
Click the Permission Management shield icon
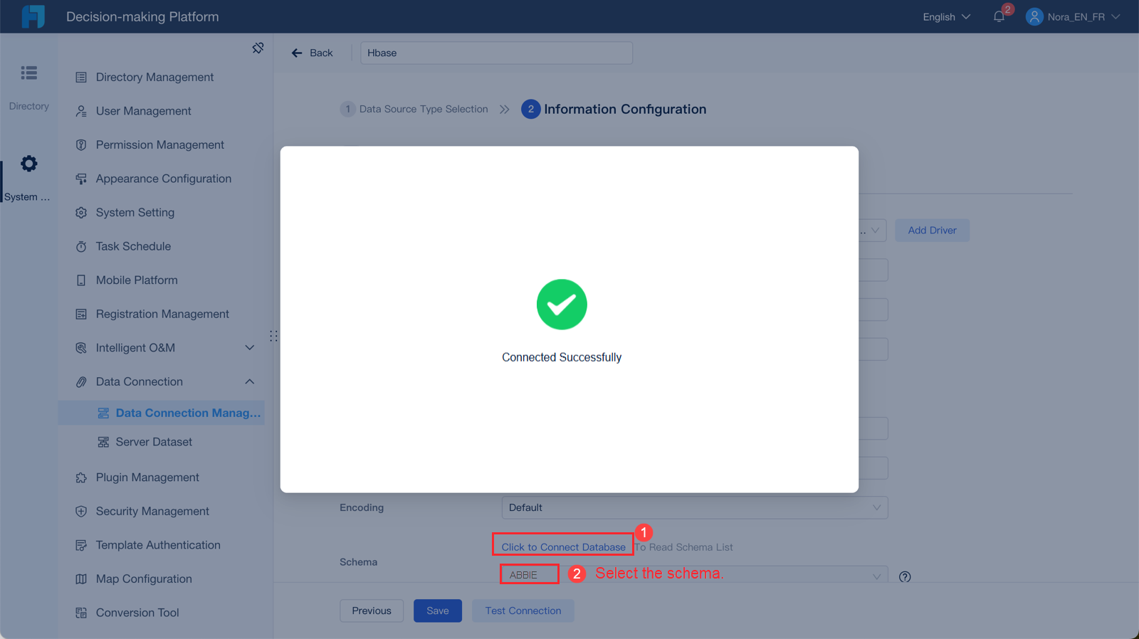coord(81,144)
